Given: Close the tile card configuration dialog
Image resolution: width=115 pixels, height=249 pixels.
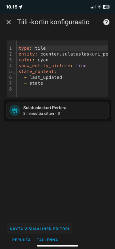Looking at the screenshot, I should pyautogui.click(x=9, y=22).
